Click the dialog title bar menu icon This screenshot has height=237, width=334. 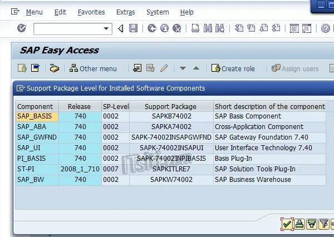point(21,88)
